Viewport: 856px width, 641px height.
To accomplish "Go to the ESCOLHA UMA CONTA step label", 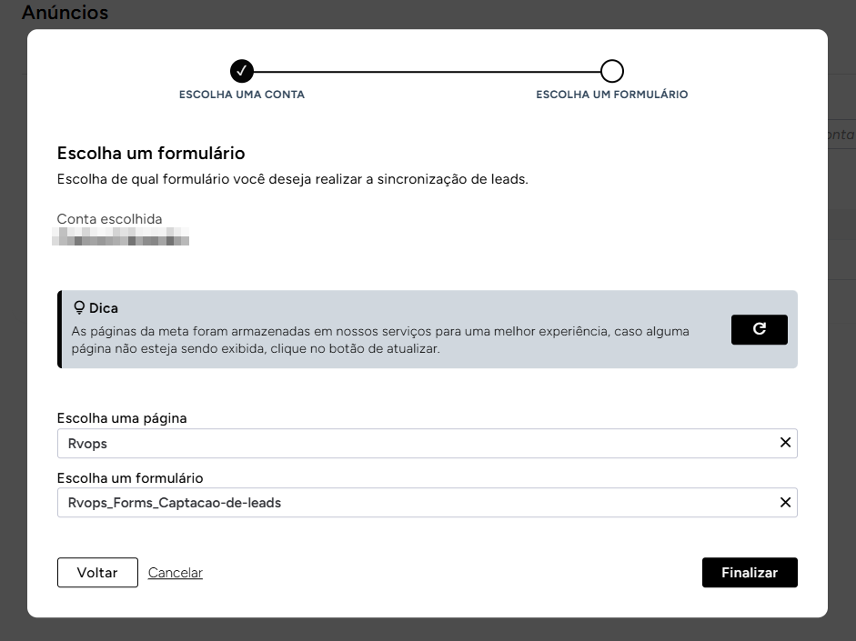I will pyautogui.click(x=242, y=95).
